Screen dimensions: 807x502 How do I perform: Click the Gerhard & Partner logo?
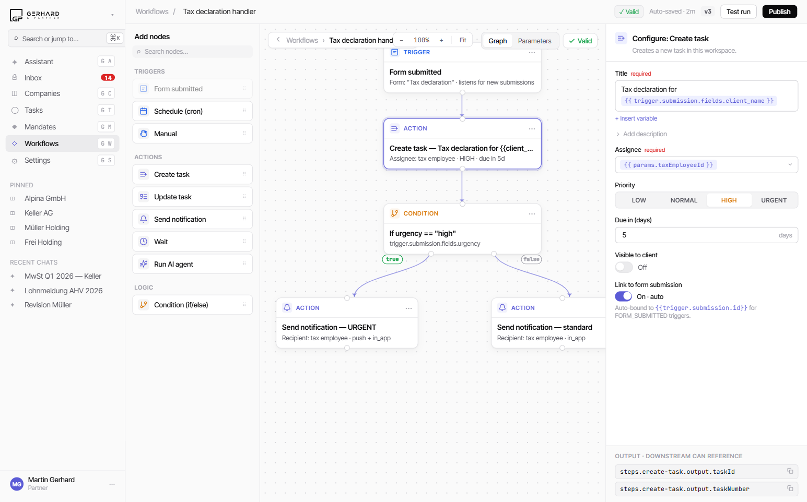[34, 15]
